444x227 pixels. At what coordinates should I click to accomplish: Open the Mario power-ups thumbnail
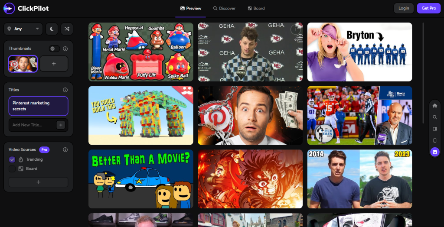coord(141,52)
